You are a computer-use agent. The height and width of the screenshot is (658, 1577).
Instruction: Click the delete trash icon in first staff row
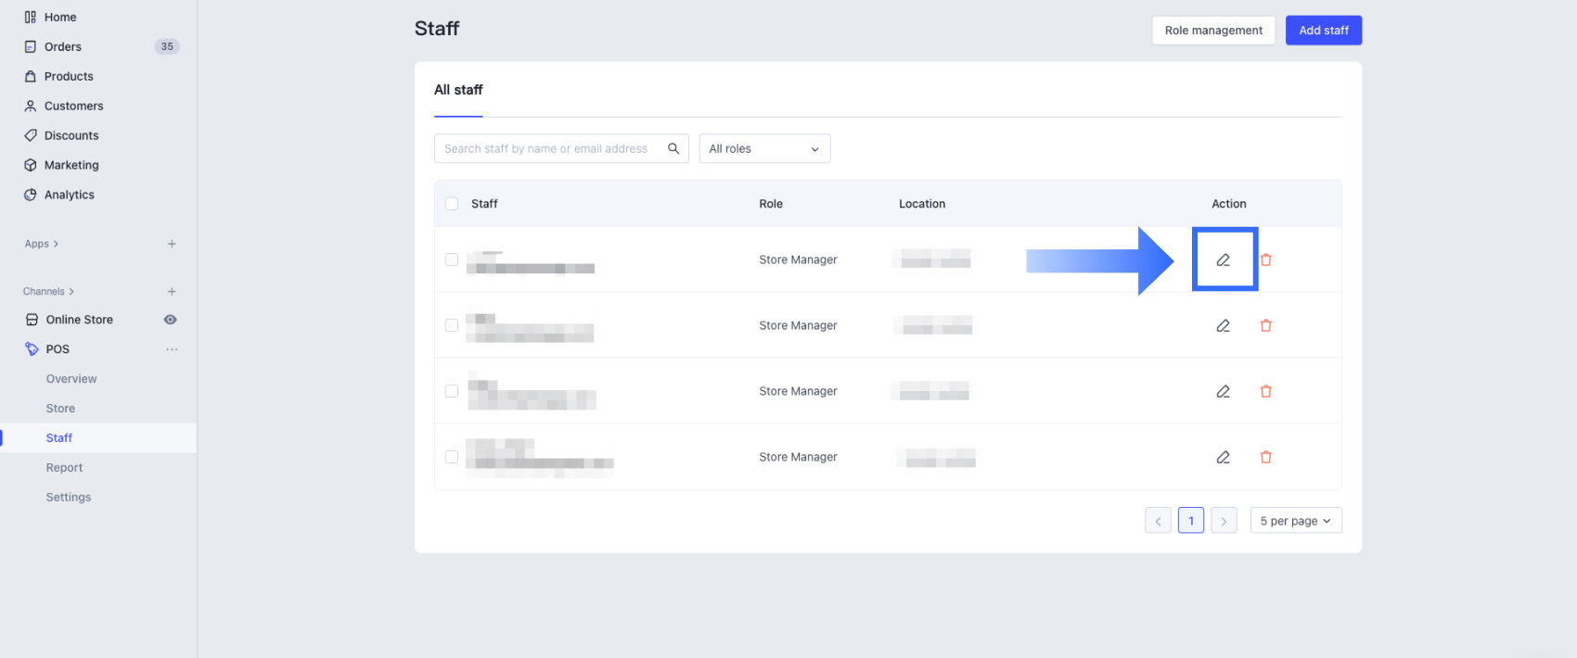tap(1265, 260)
